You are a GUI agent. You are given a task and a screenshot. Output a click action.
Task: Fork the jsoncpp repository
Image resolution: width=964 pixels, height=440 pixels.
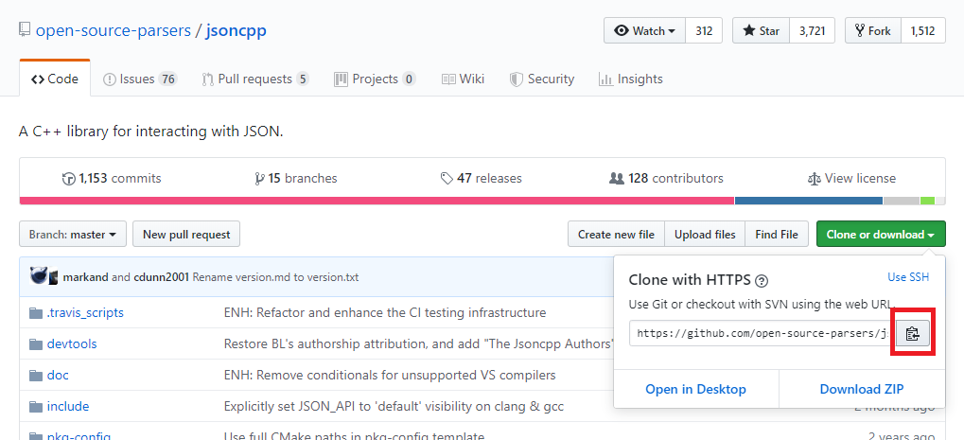(873, 30)
